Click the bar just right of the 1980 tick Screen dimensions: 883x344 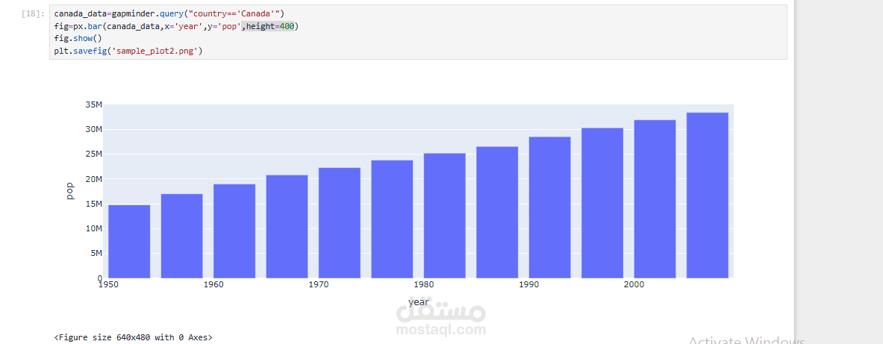pyautogui.click(x=444, y=216)
